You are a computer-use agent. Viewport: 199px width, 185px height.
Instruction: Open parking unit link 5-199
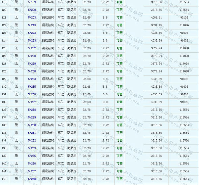coord(32,2)
